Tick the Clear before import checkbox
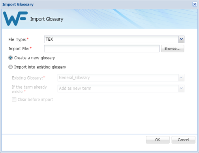Screen dimensions: 199x153 point(14,100)
